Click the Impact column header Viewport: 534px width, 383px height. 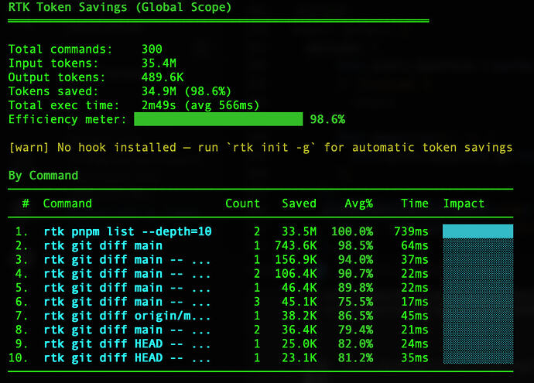click(x=464, y=203)
